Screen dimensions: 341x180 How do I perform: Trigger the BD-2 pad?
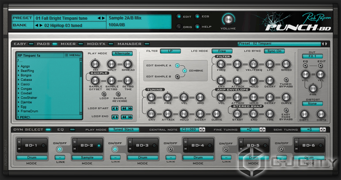87,145
